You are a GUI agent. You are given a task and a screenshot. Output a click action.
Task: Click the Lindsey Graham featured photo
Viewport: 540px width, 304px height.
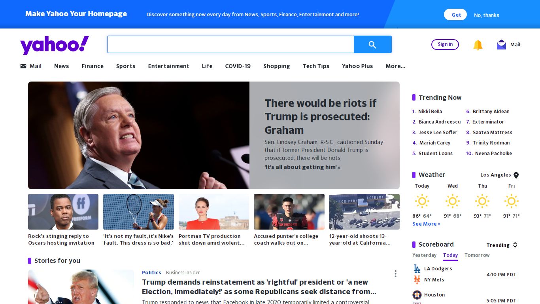[139, 135]
